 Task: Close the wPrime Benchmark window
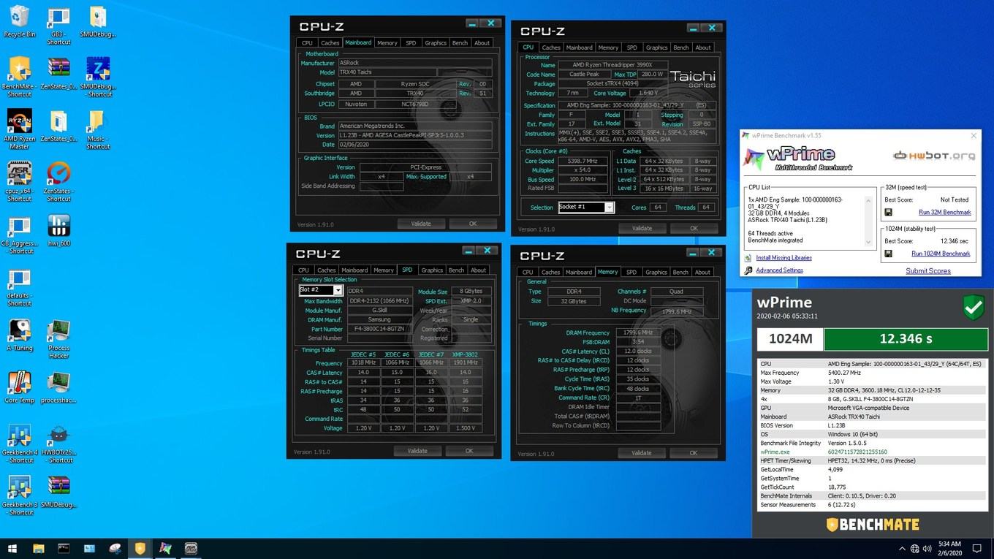(x=974, y=135)
